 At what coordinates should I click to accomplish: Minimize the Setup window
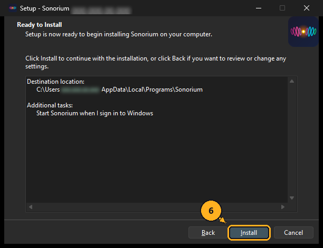[x=259, y=8]
